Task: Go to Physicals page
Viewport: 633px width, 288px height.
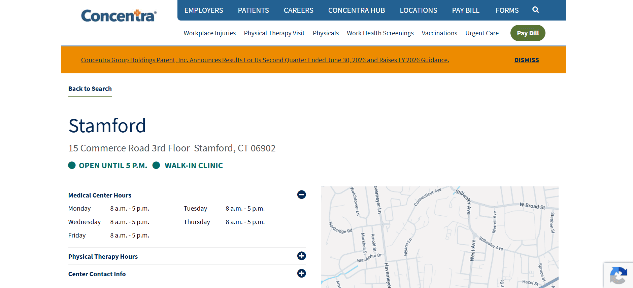Action: pos(326,33)
